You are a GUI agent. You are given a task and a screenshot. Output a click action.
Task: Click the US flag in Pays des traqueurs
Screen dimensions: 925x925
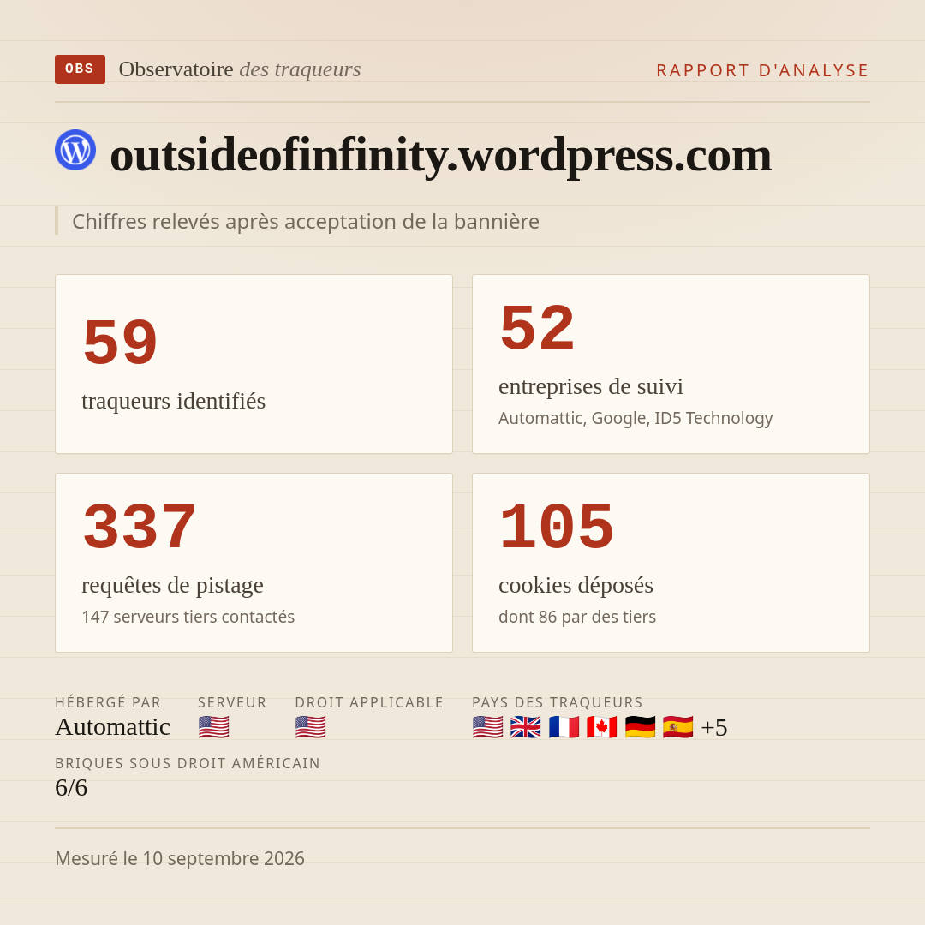[x=488, y=727]
